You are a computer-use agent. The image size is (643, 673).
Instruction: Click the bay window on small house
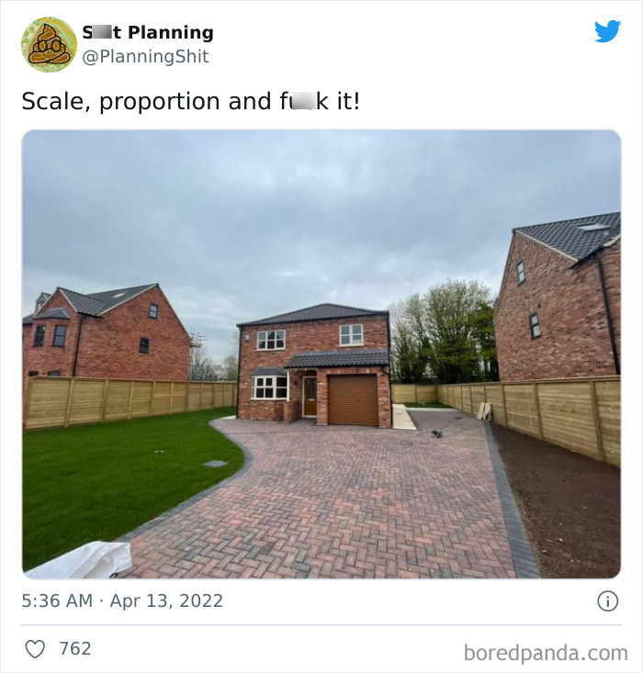tap(270, 387)
